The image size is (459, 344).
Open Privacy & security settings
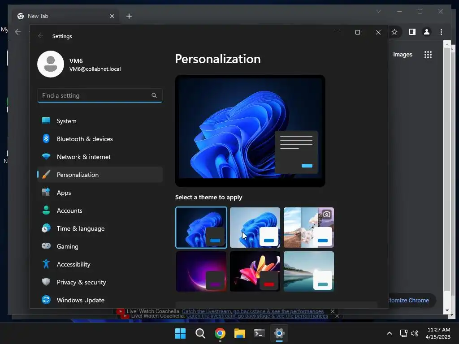[100, 282]
